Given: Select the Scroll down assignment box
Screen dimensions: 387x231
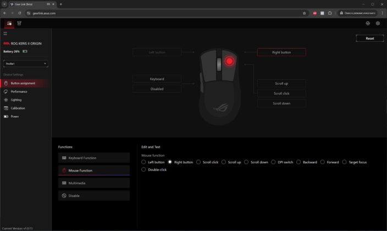Looking at the screenshot, I should point(281,103).
